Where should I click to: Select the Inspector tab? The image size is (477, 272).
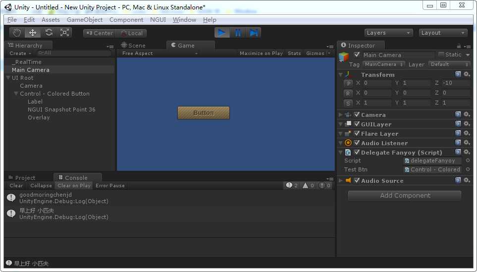361,46
